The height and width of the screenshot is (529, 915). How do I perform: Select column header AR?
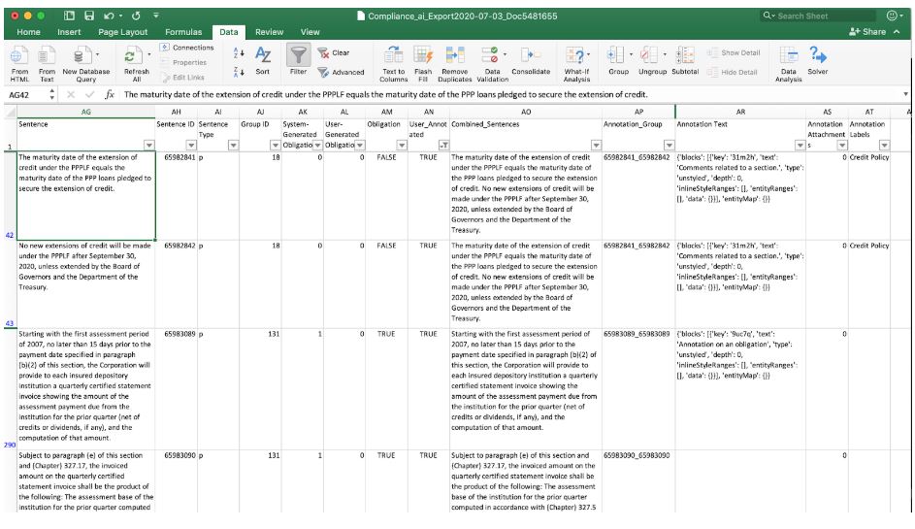click(x=740, y=112)
